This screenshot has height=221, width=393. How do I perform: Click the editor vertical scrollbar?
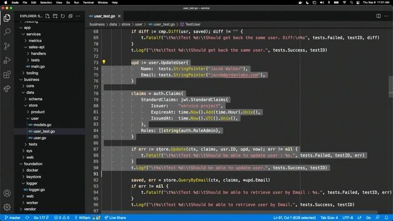click(391, 87)
